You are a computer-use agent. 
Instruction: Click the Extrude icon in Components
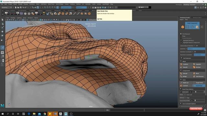pyautogui.click(x=181, y=73)
